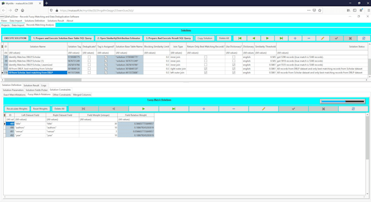Open the Merged Columns tab

82,95
